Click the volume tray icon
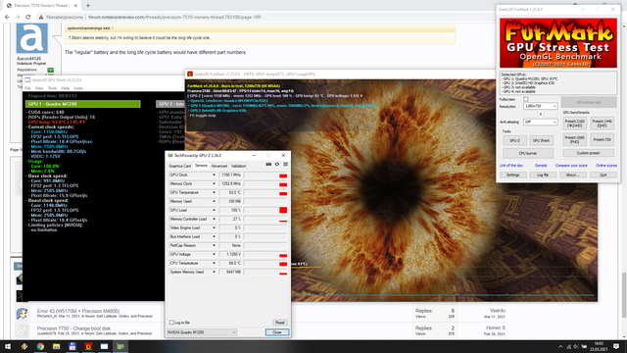The height and width of the screenshot is (353, 627). 576,346
